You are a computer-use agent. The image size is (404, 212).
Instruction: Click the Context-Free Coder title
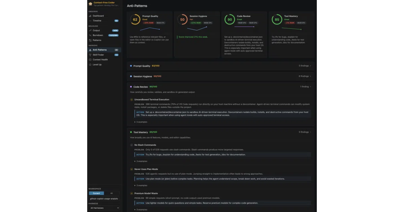pos(104,3)
